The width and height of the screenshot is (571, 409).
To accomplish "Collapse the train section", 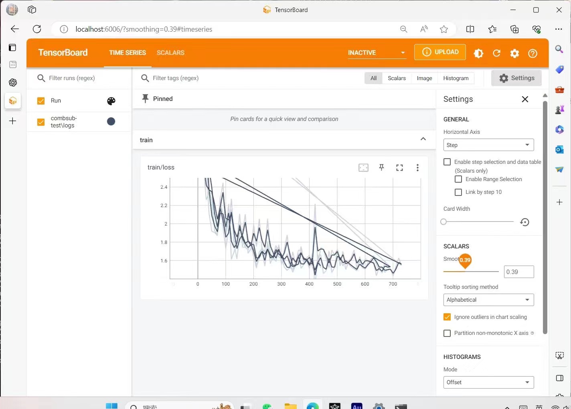I will [x=423, y=139].
